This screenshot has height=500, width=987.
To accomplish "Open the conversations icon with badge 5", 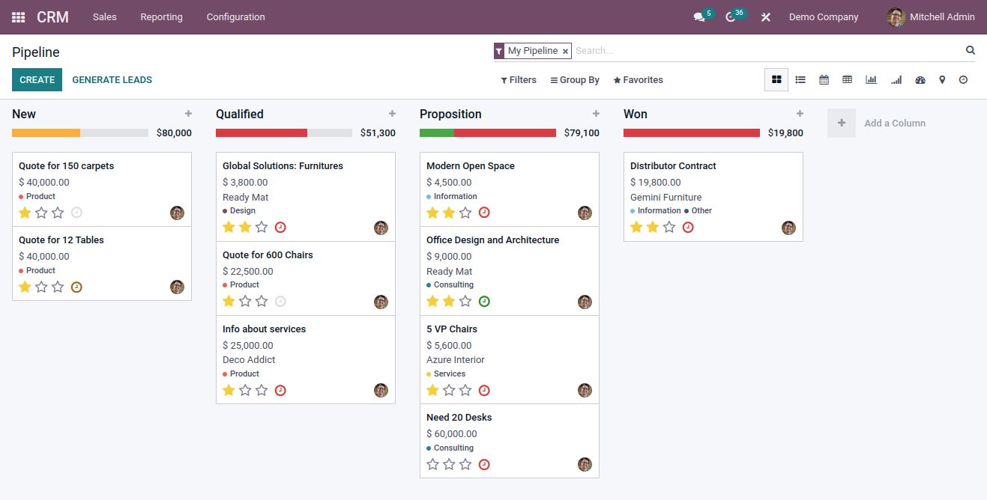I will click(x=700, y=17).
